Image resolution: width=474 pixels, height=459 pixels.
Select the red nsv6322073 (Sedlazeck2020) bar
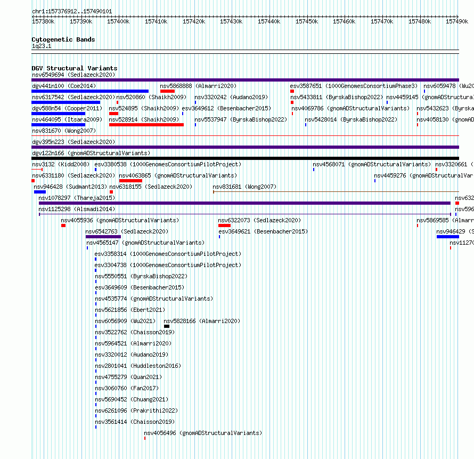pyautogui.click(x=224, y=226)
